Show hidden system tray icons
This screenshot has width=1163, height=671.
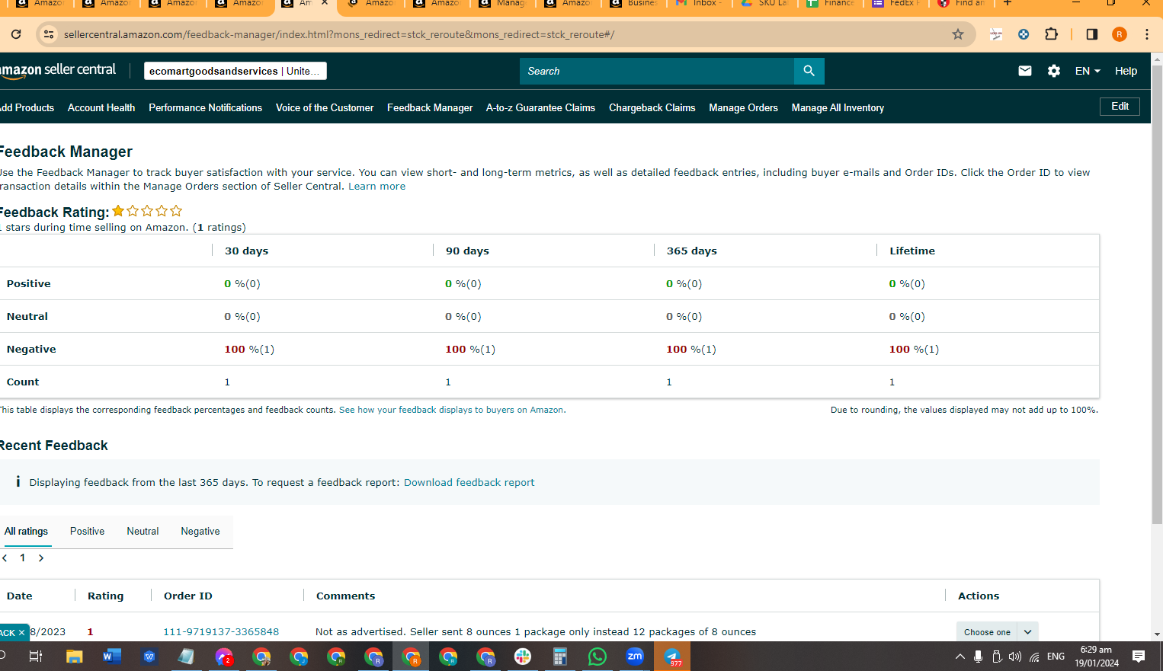click(960, 657)
